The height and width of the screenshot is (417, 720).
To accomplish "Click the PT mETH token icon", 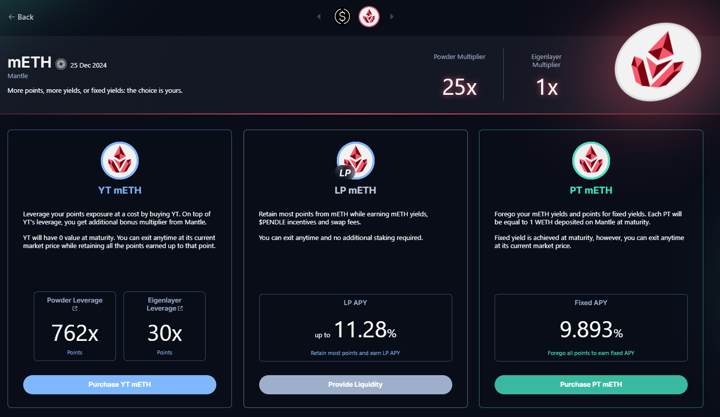I will 591,160.
